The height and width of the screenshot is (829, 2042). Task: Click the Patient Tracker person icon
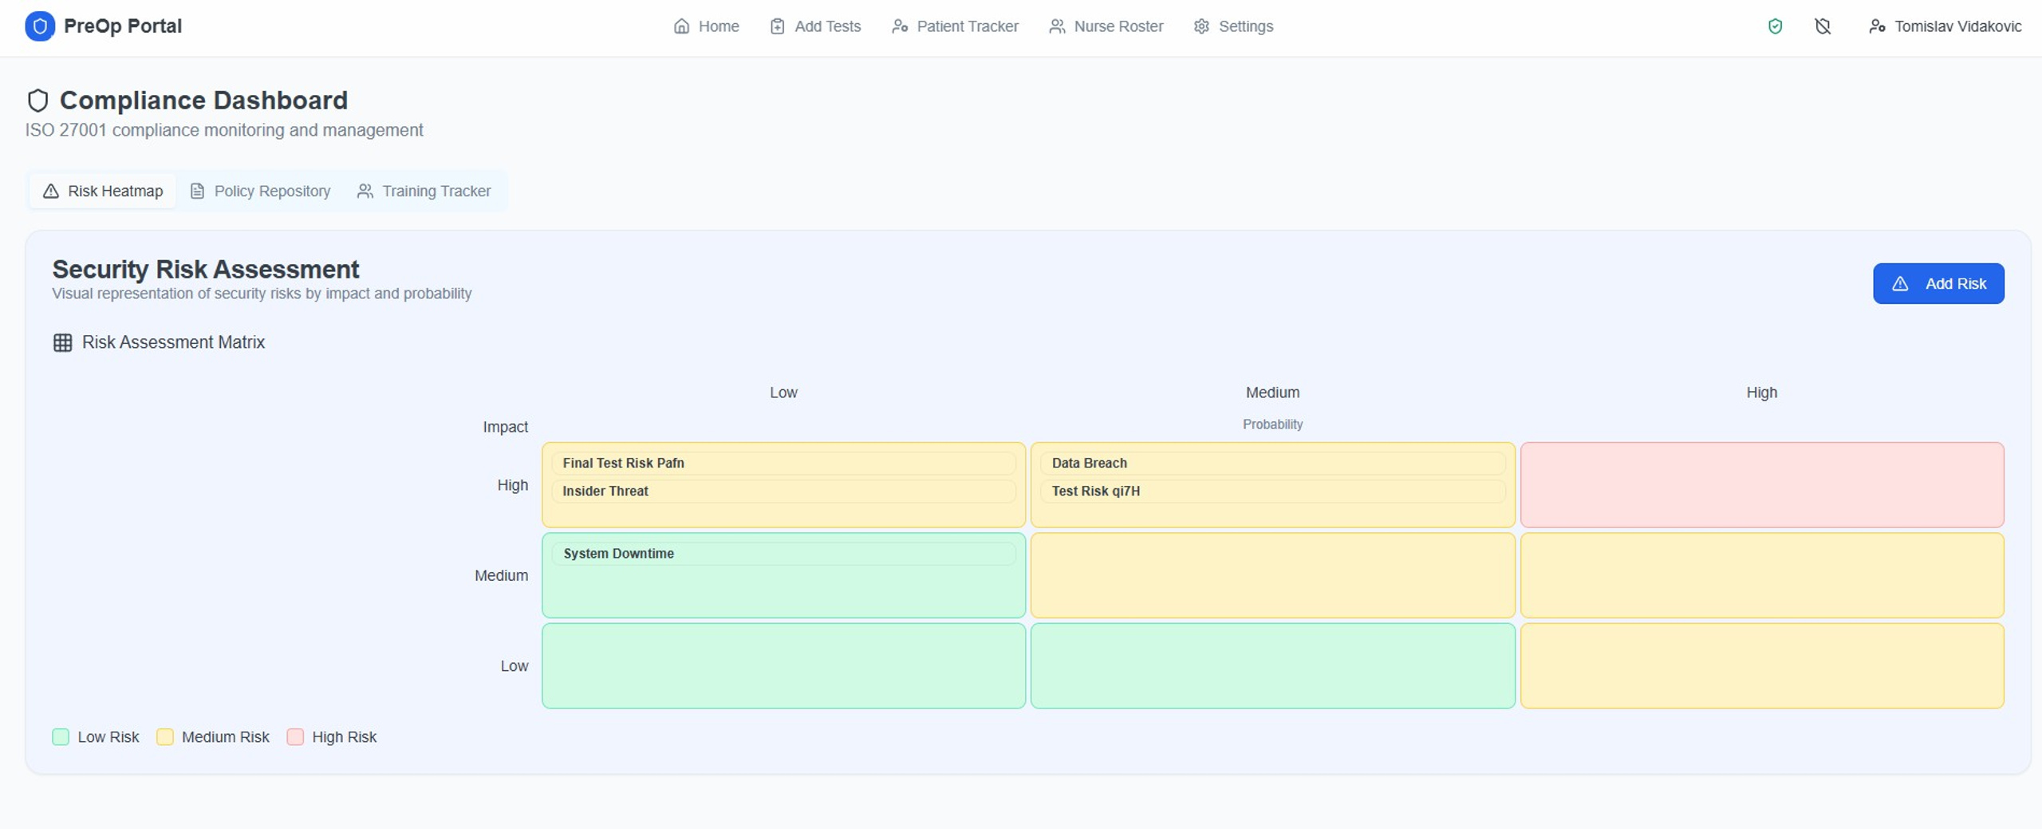pos(900,26)
